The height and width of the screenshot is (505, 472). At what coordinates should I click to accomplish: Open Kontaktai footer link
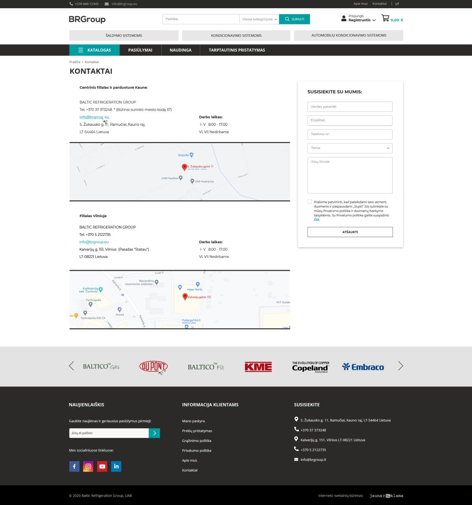[x=190, y=470]
